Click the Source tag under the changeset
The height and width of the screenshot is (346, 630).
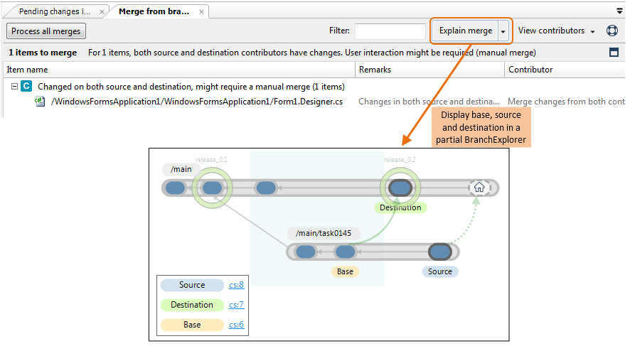coord(440,271)
